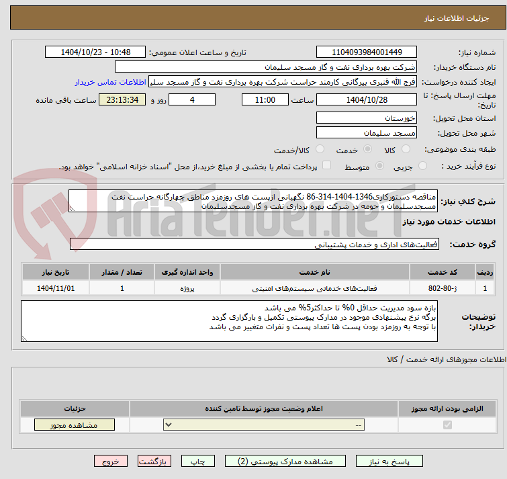Screen dimensions: 507x479
Task: Click the 'فعالیت‌های خدماتی سیستم‌های امنیتی' cell
Action: coord(314,288)
